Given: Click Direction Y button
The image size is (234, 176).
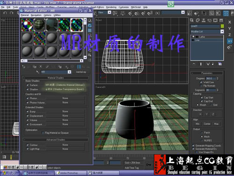Looking at the screenshot, I should (x=207, y=115).
